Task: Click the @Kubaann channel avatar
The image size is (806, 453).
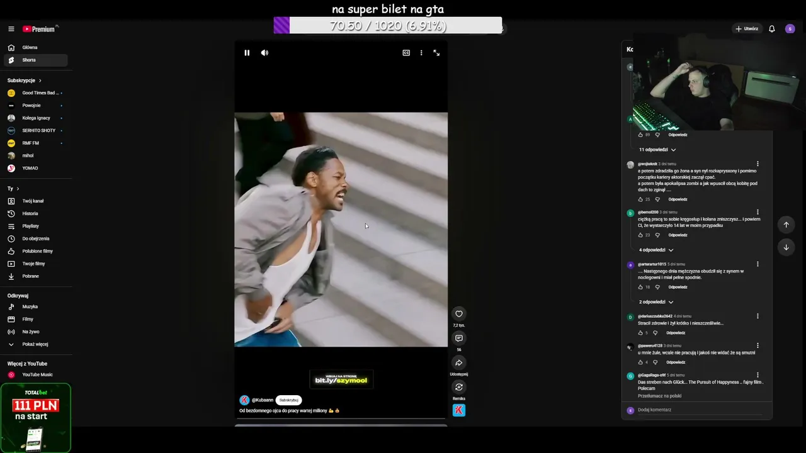Action: pos(244,400)
